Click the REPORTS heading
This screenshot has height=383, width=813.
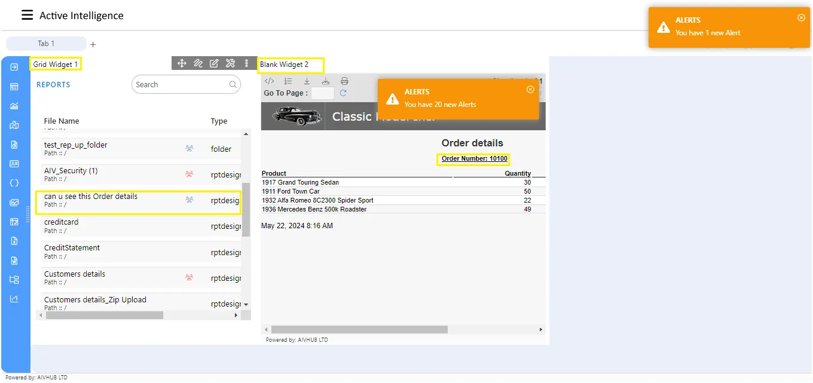(53, 85)
